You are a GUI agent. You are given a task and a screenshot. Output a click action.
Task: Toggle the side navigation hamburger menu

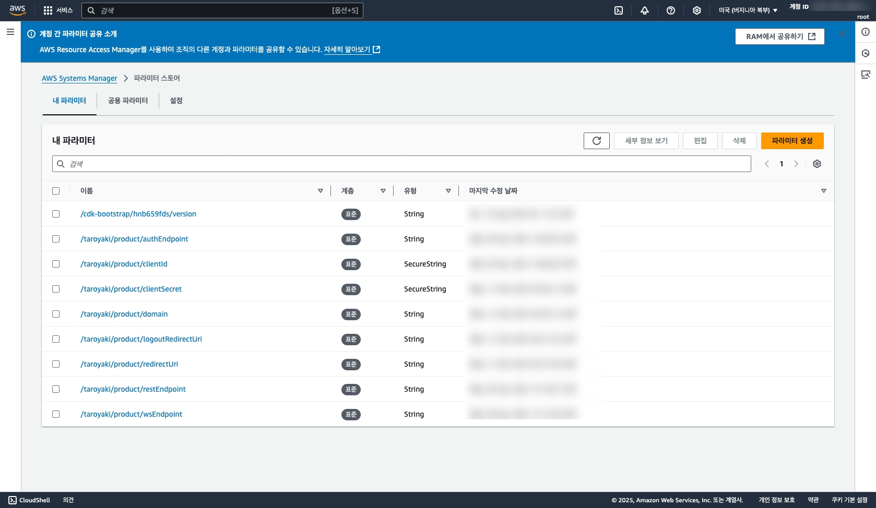tap(10, 32)
